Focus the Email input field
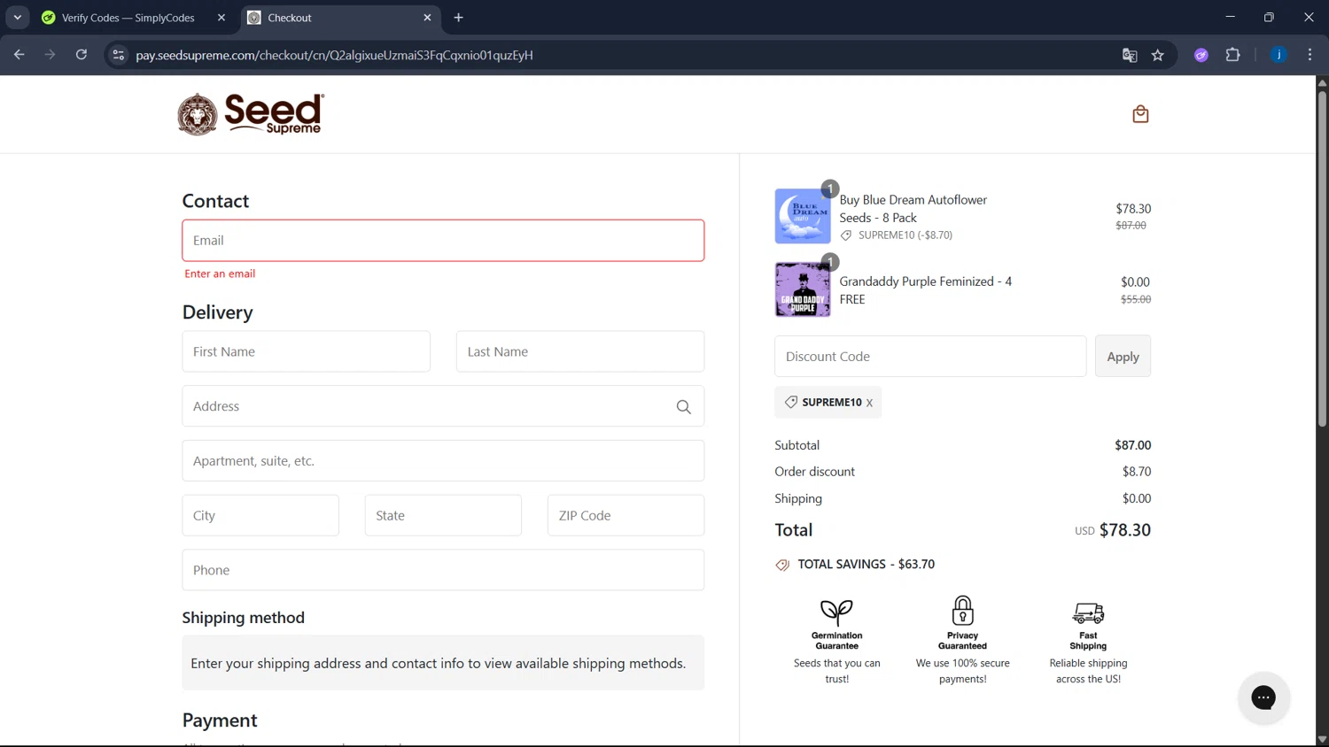 443,241
